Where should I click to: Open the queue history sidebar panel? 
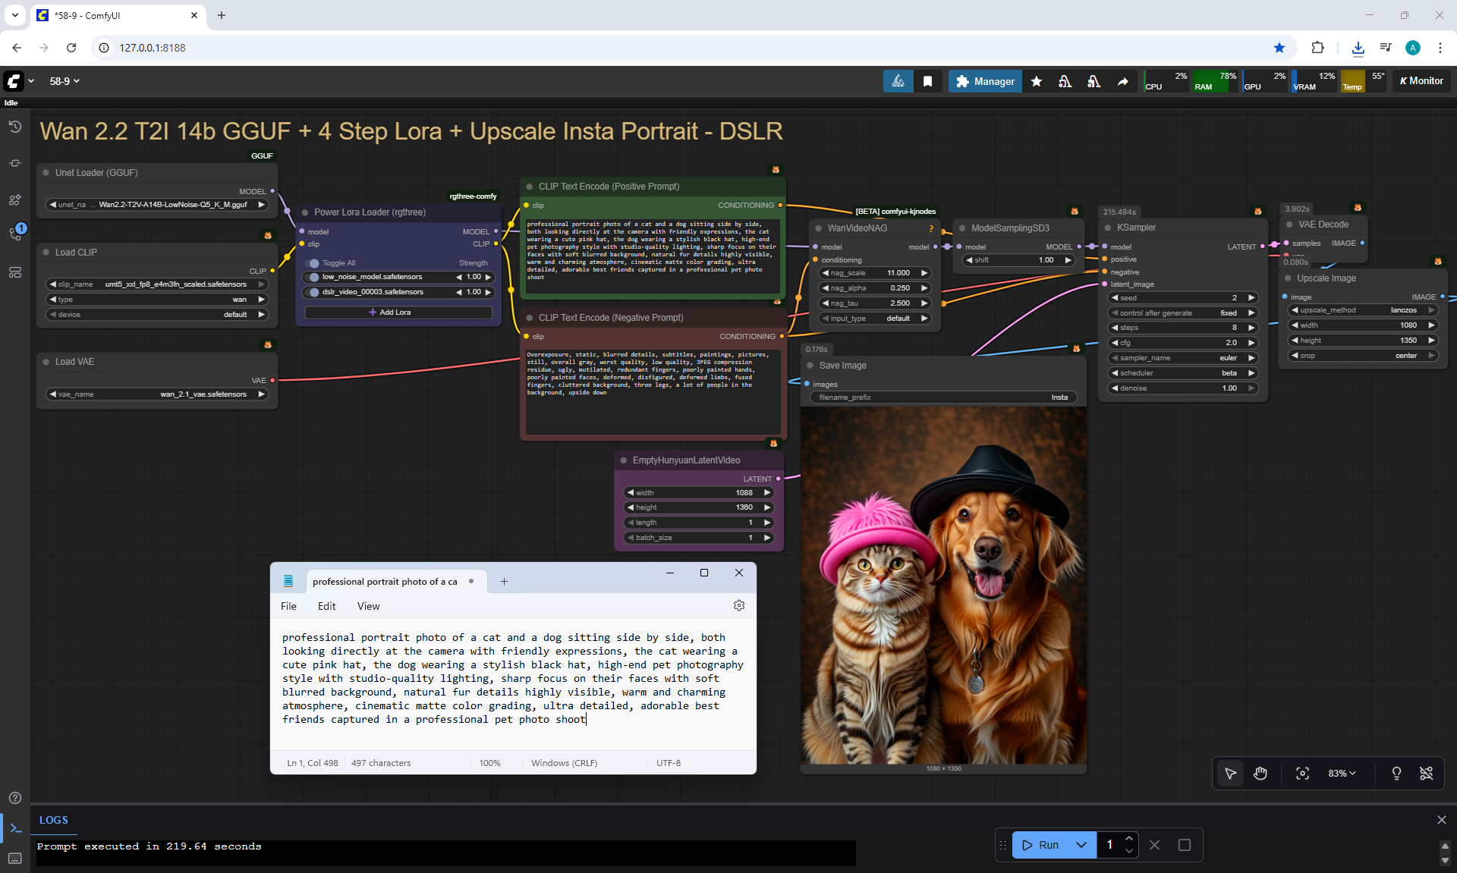click(15, 127)
